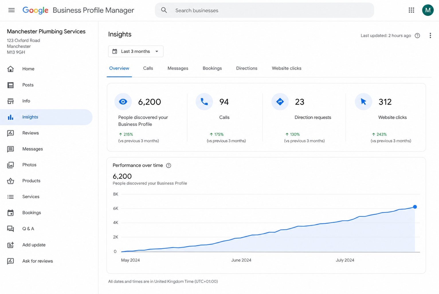Click the Info storefront icon
This screenshot has height=294, width=439.
[x=11, y=101]
